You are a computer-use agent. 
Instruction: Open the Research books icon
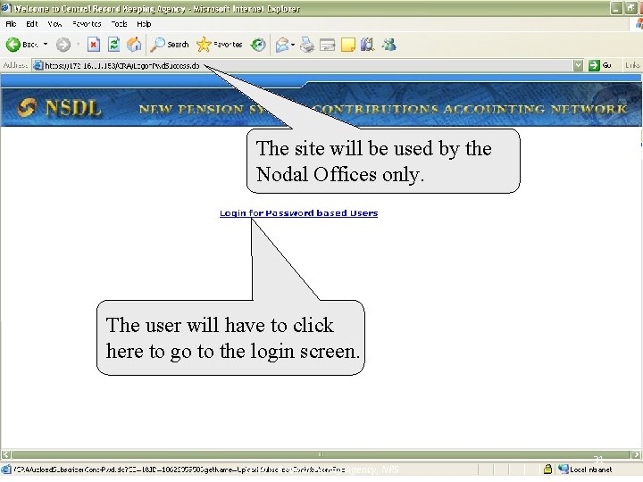pos(367,45)
